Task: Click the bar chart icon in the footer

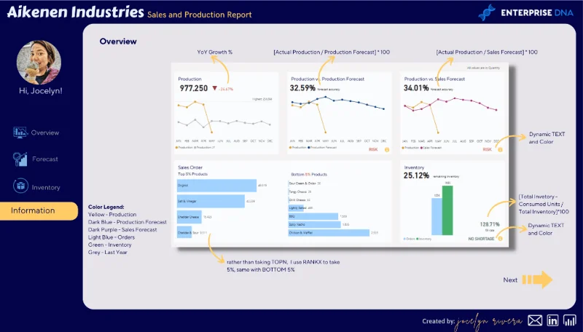Action: pyautogui.click(x=569, y=320)
